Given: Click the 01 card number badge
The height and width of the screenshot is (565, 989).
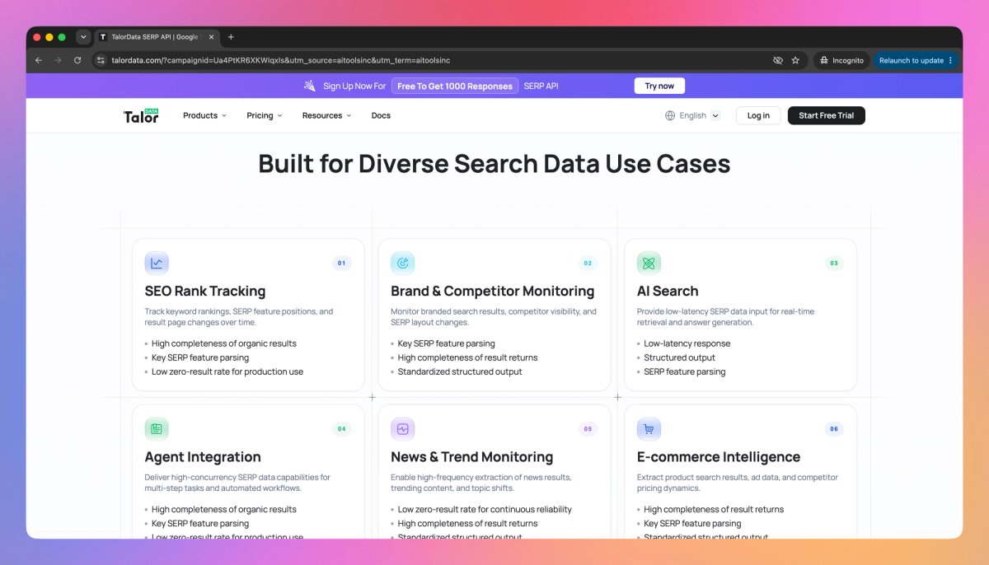Looking at the screenshot, I should tap(341, 264).
